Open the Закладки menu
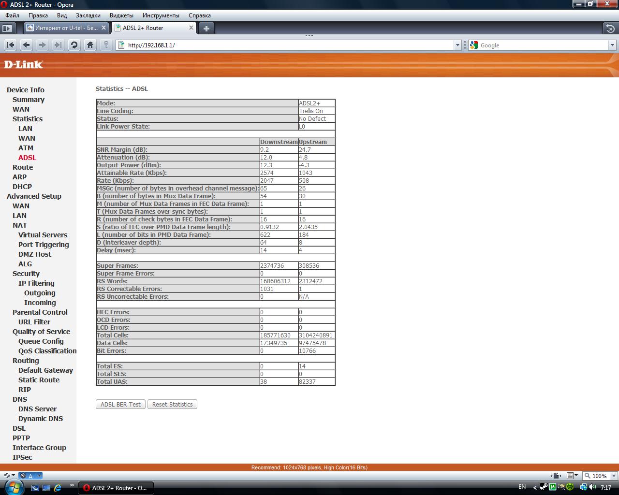619x495 pixels. (x=88, y=15)
